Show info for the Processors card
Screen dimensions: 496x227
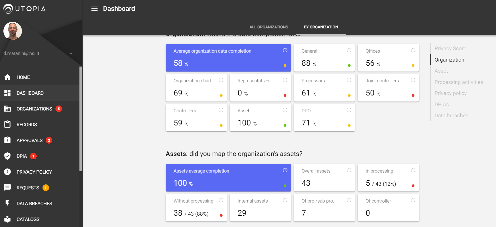click(349, 80)
